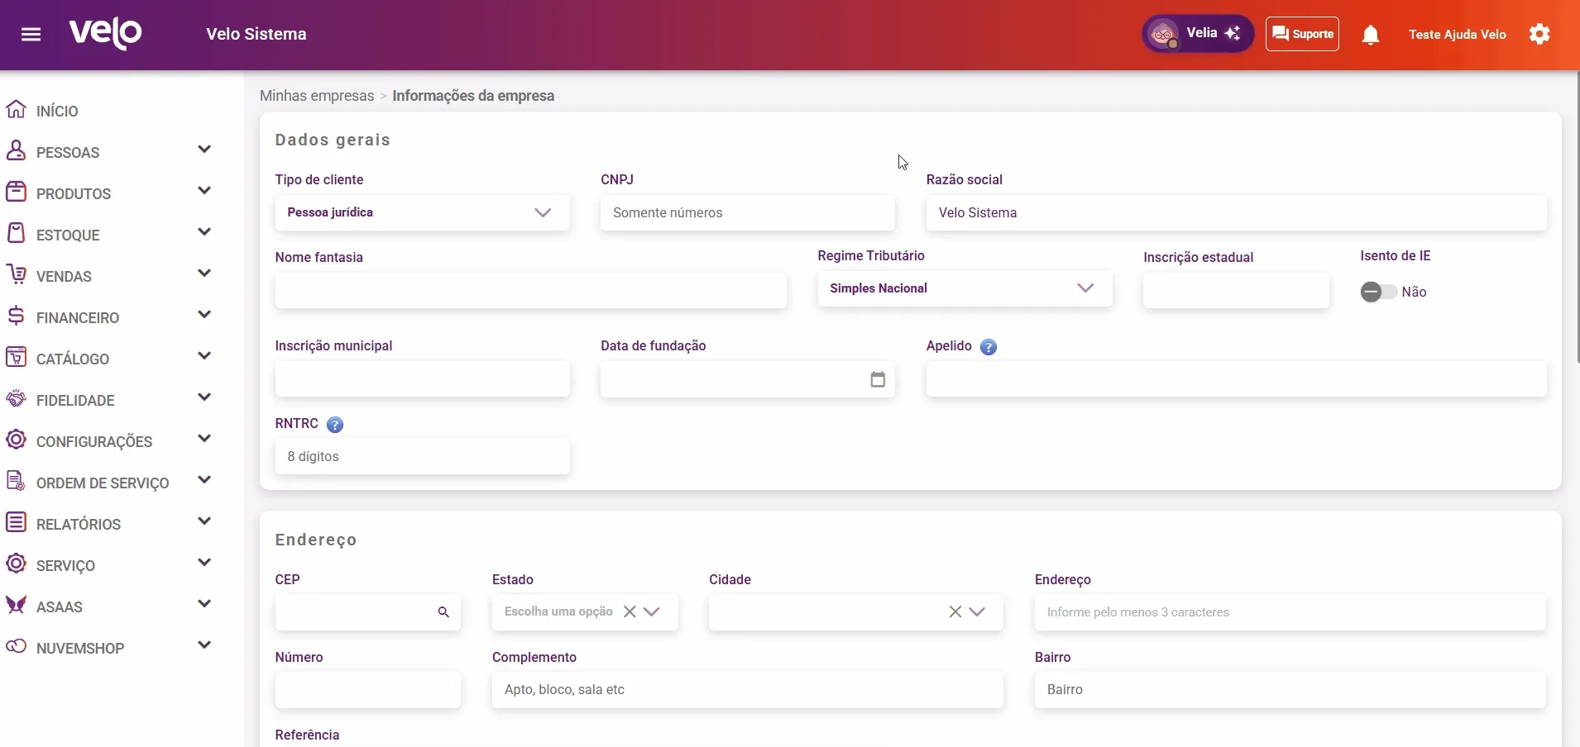Click the Financeiro dollar icon
The width and height of the screenshot is (1580, 747).
point(16,316)
